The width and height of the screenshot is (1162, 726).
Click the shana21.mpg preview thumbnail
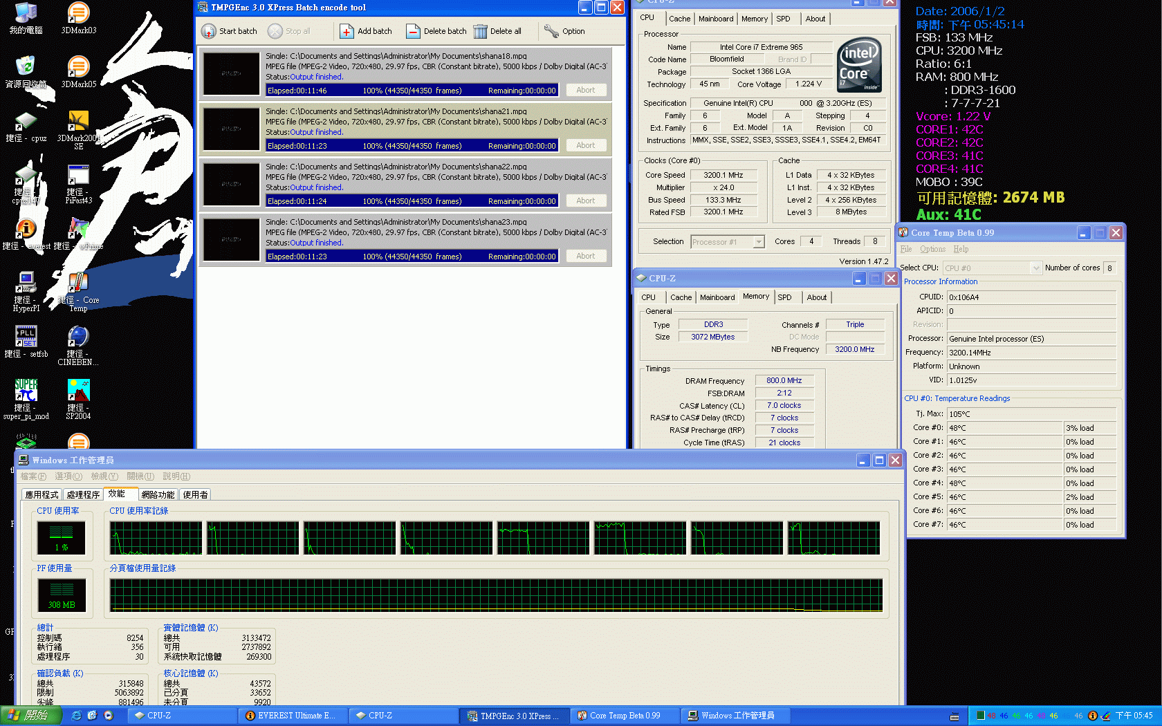[x=231, y=129]
